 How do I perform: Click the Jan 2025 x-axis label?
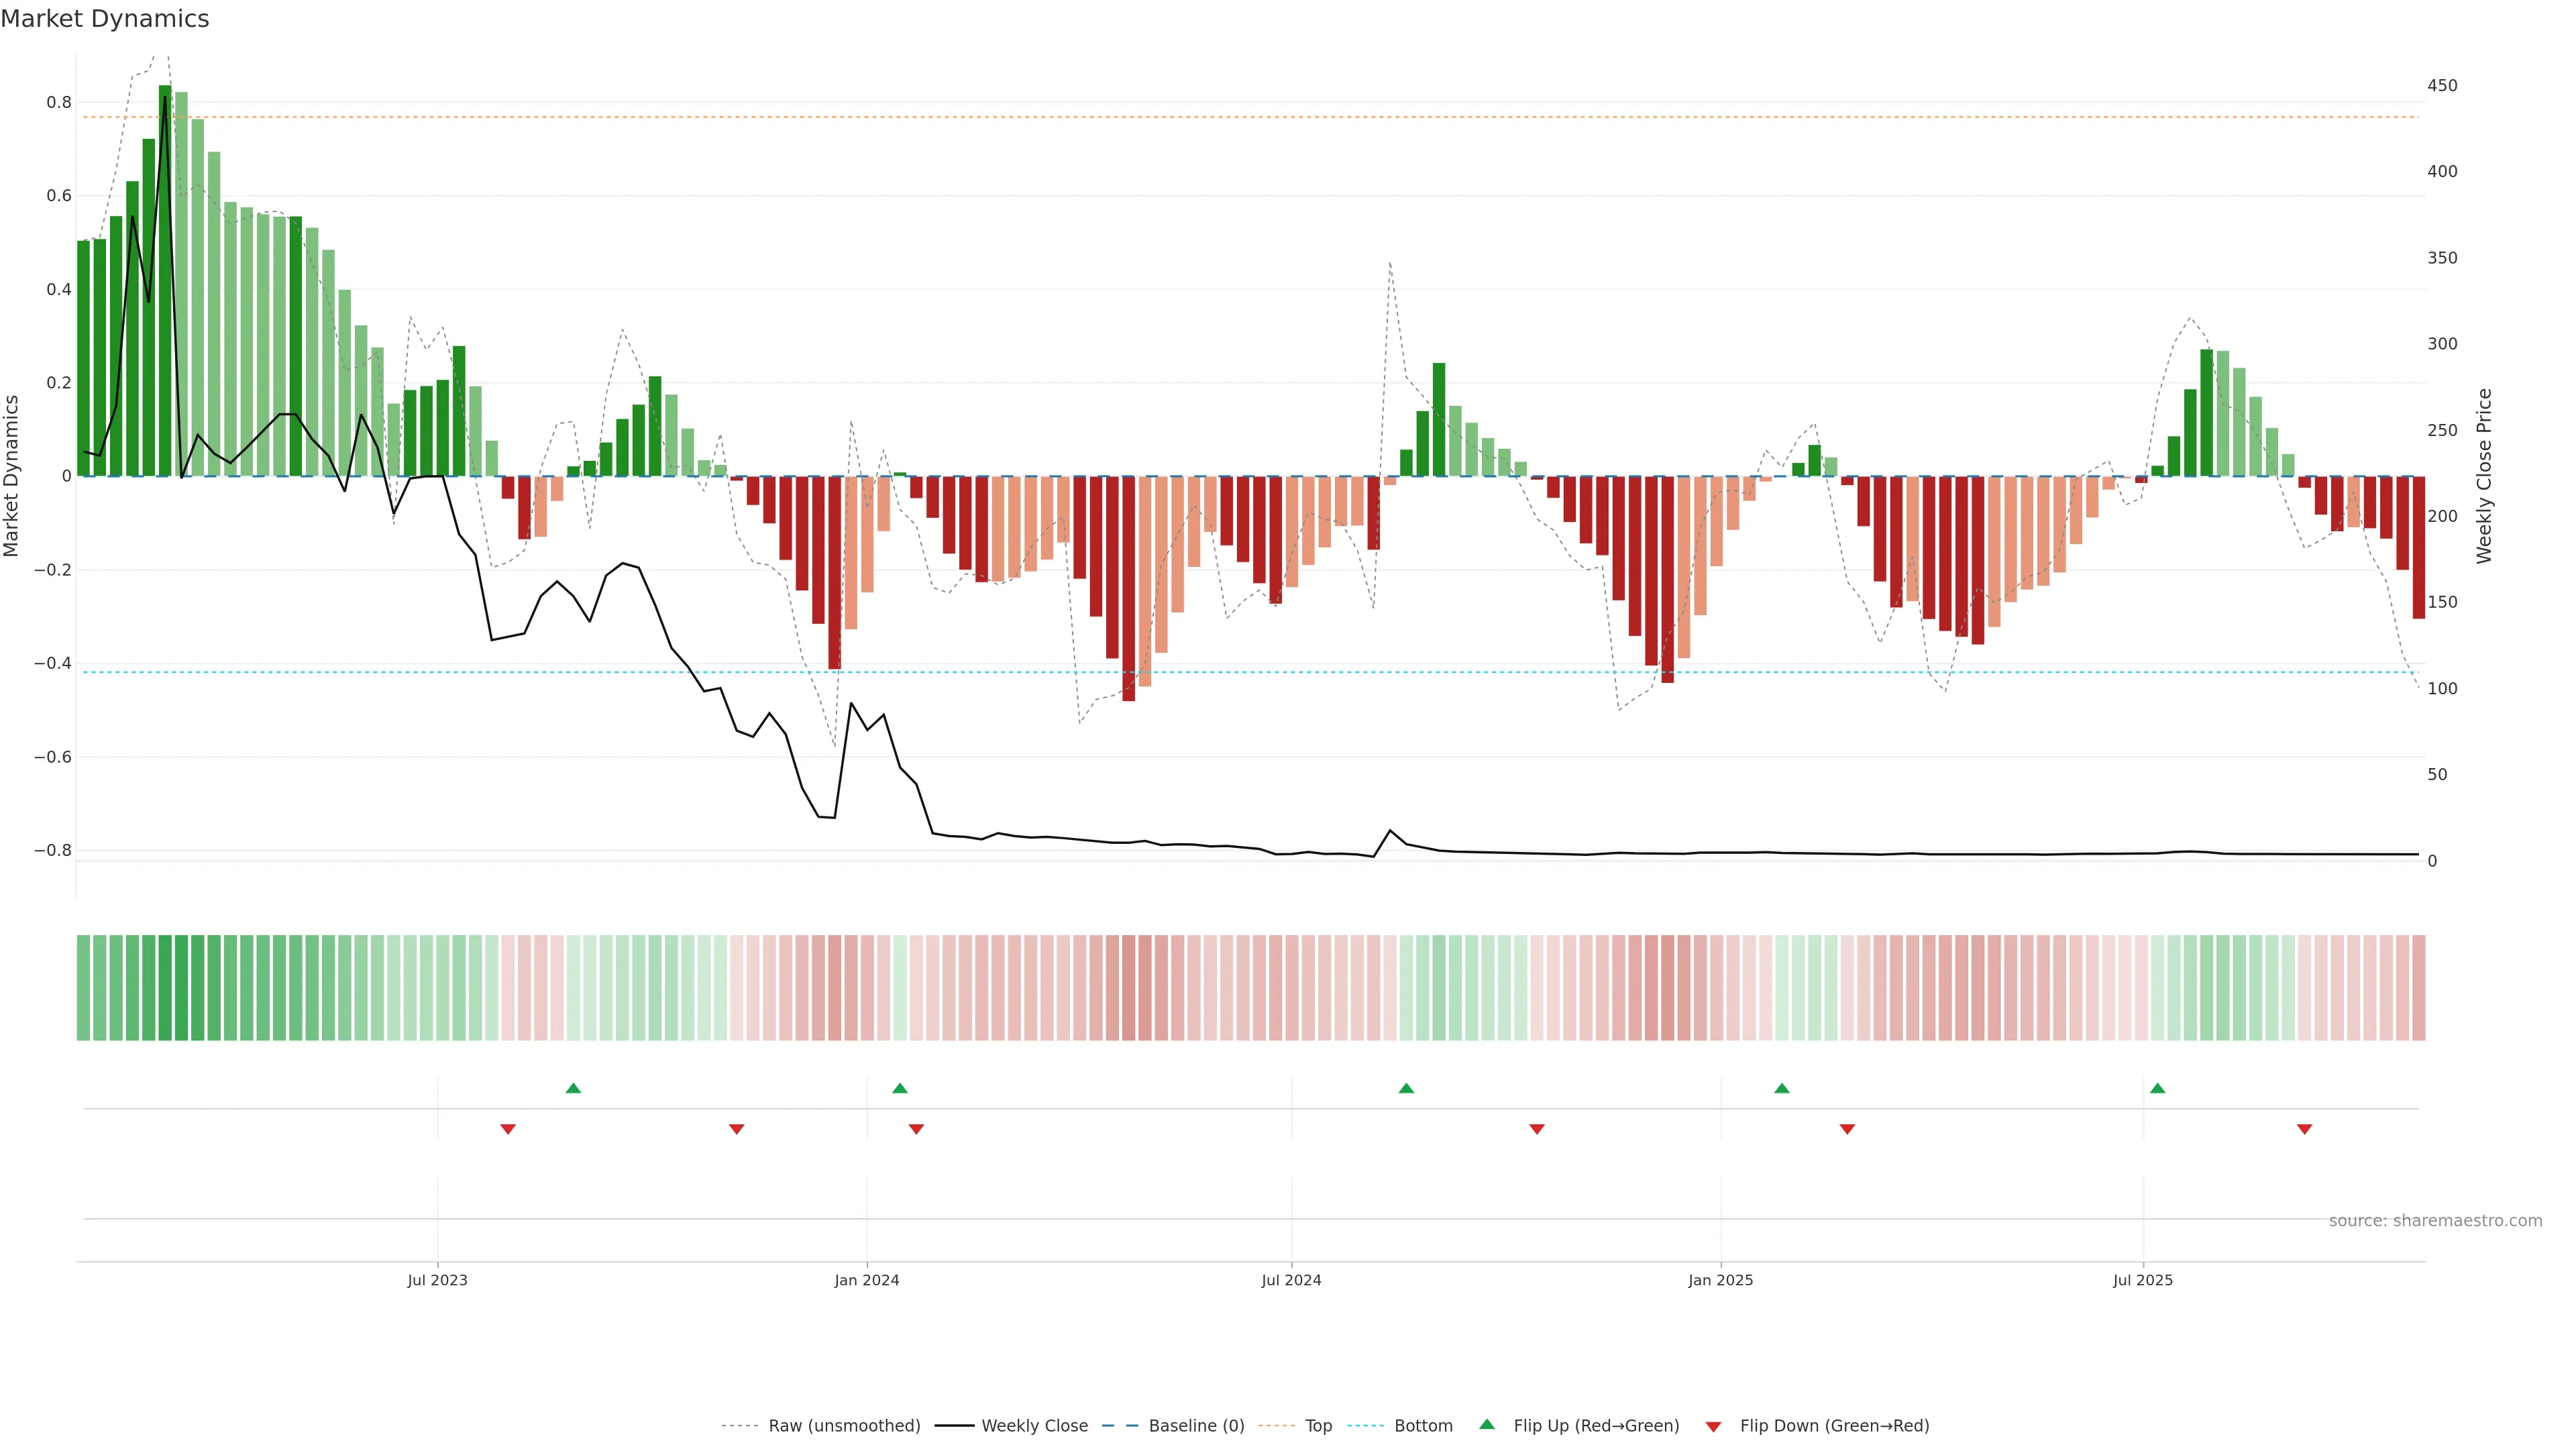click(x=1720, y=1280)
